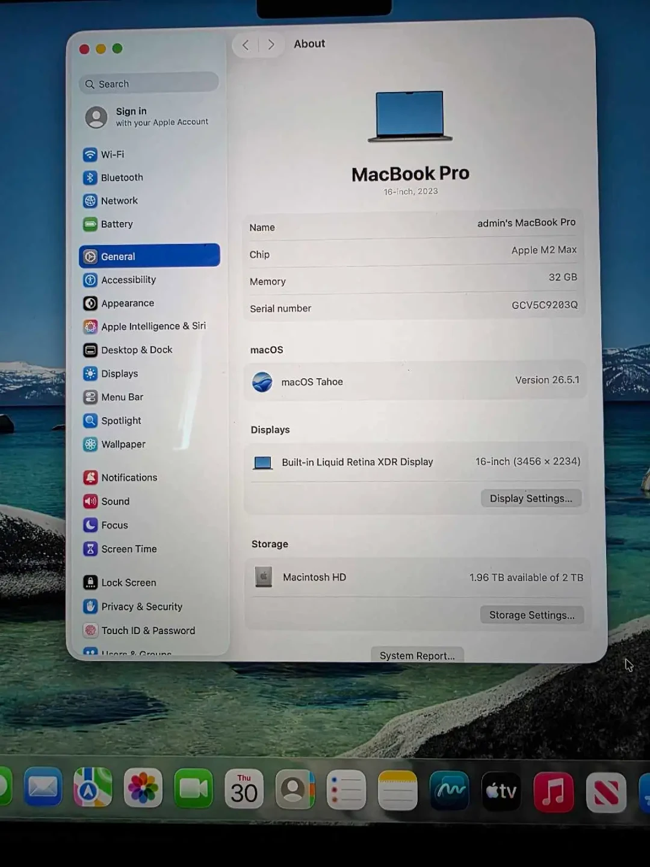Viewport: 650px width, 867px height.
Task: Open Mail from the Dock
Action: (x=43, y=787)
